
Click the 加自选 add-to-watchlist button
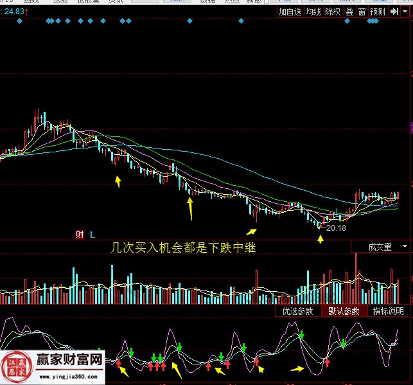click(x=290, y=12)
